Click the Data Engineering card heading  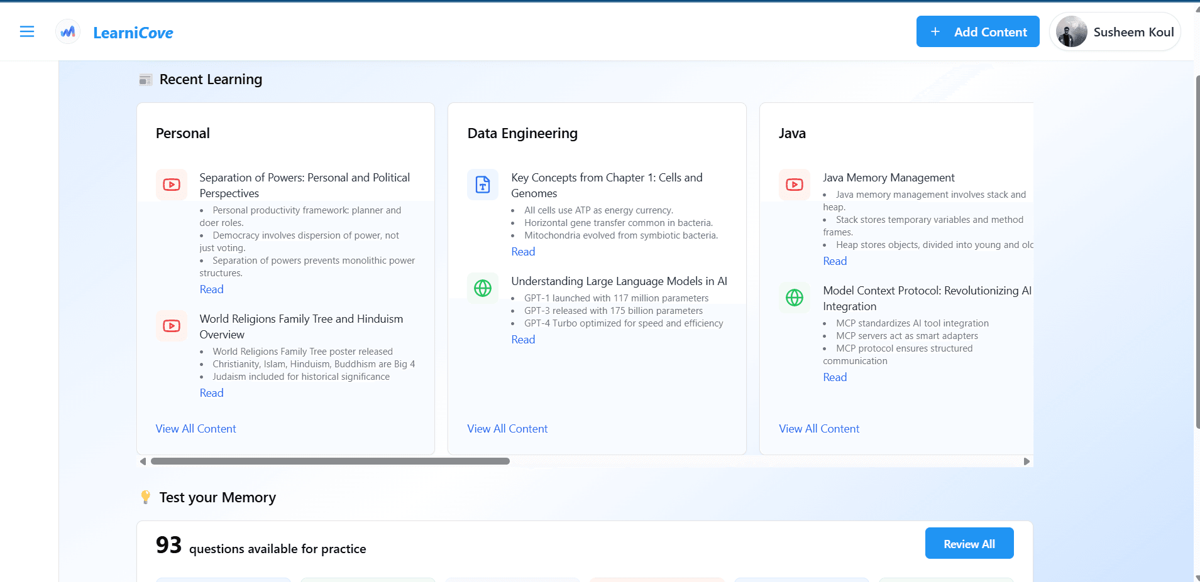pos(522,133)
